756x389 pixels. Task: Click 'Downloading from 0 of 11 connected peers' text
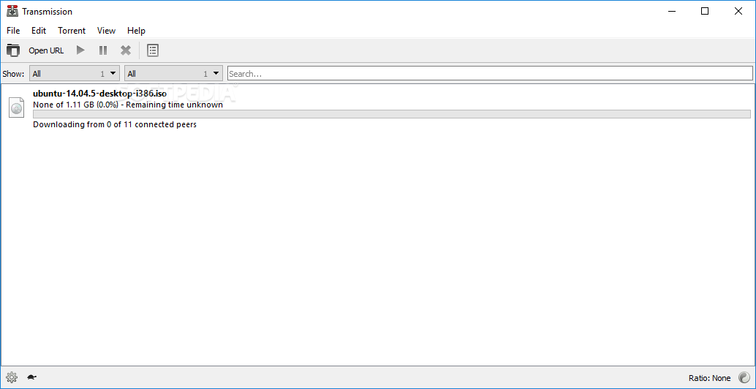click(x=115, y=124)
